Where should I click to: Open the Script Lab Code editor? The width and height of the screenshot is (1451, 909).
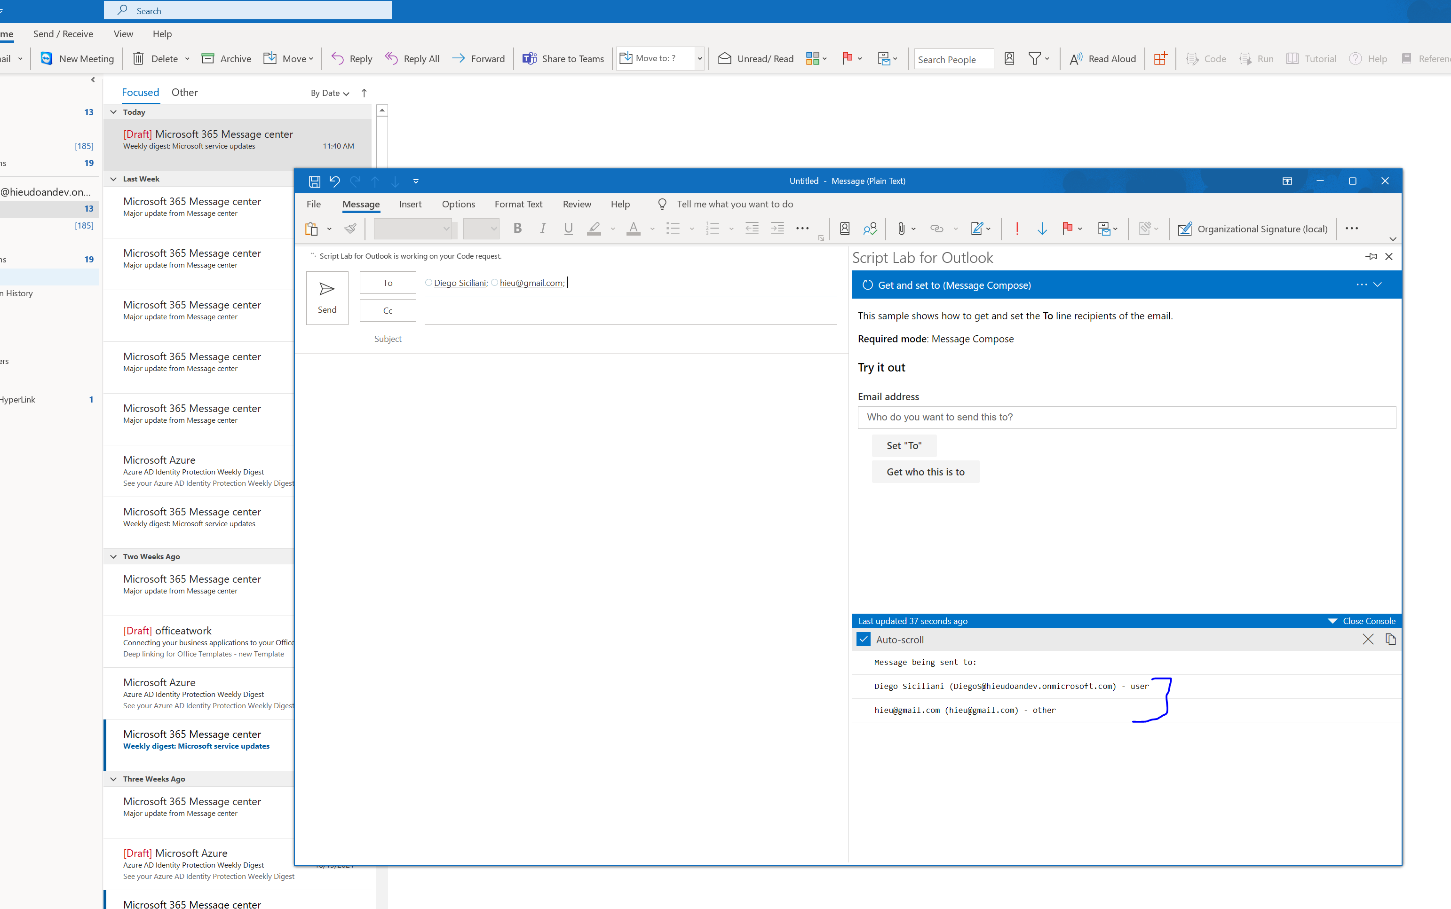tap(1206, 58)
